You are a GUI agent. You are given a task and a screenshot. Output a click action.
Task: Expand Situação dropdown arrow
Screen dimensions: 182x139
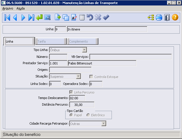point(78,77)
